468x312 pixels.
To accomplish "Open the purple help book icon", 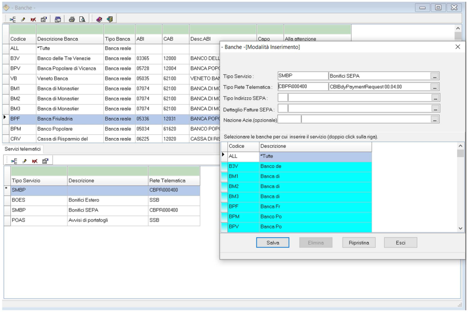I will 100,19.
